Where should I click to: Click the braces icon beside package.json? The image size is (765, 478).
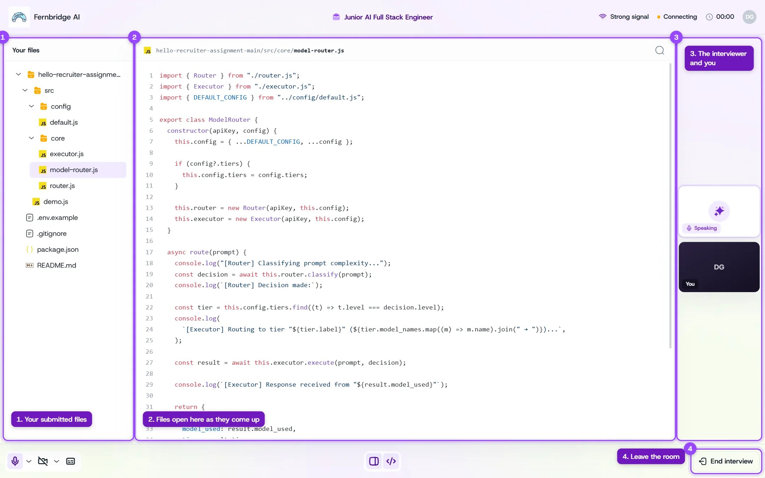pyautogui.click(x=30, y=250)
